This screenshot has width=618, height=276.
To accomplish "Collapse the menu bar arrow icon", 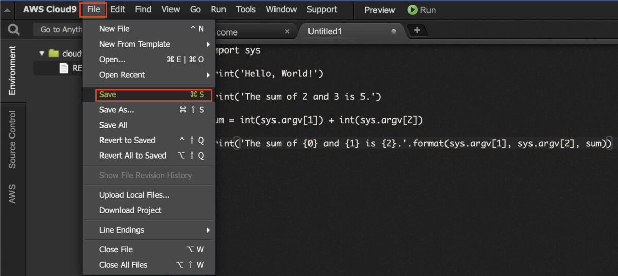I will [8, 10].
